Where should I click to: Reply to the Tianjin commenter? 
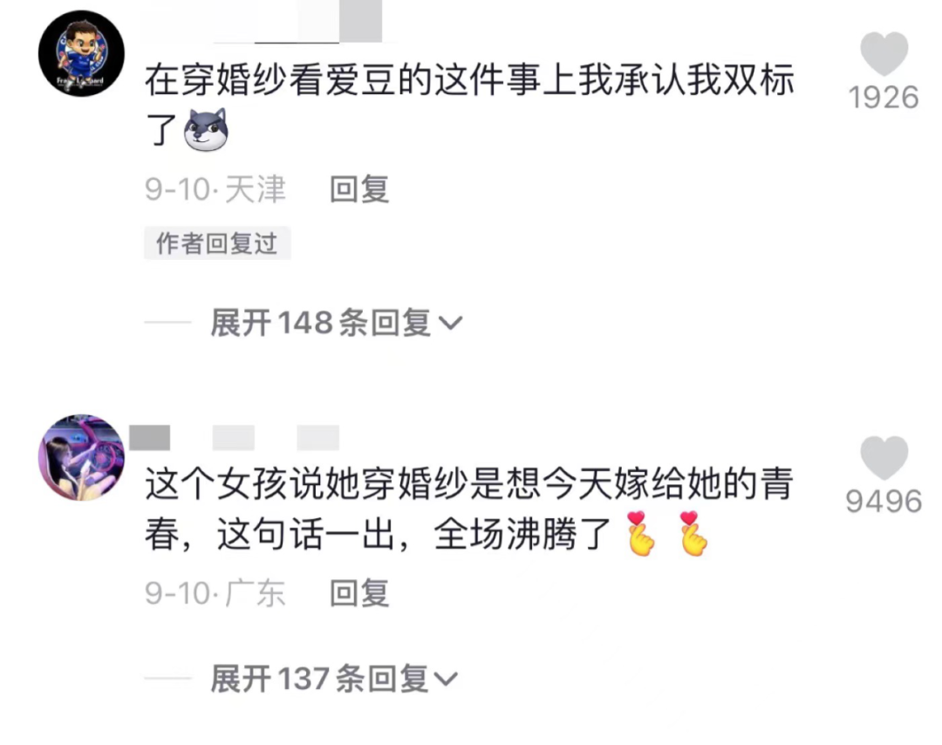[x=359, y=189]
